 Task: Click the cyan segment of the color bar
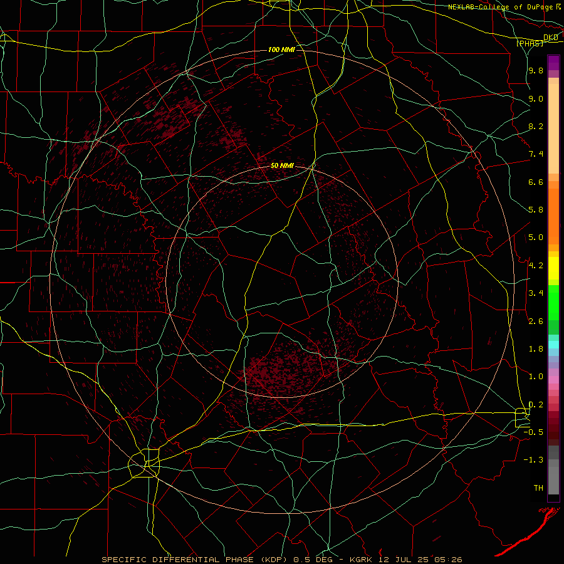point(553,345)
